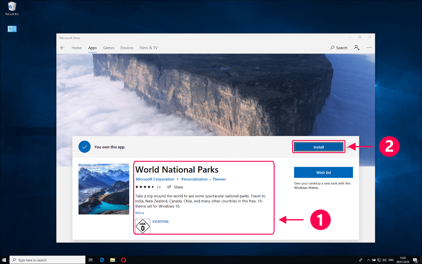This screenshot has height=264, width=422.
Task: Minimize the Microsoft Store window
Action: (349, 37)
